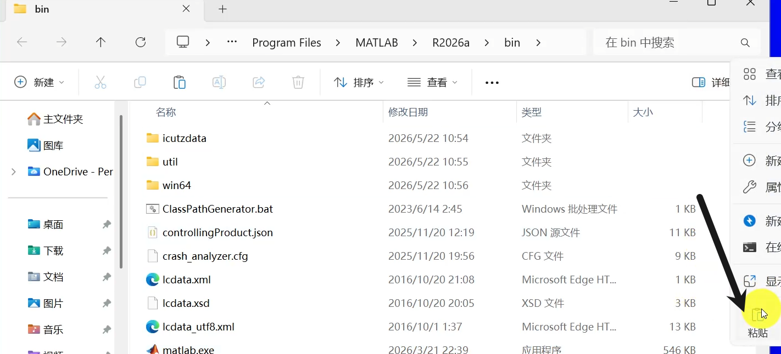Go back with the left arrow
The image size is (781, 354).
[22, 42]
